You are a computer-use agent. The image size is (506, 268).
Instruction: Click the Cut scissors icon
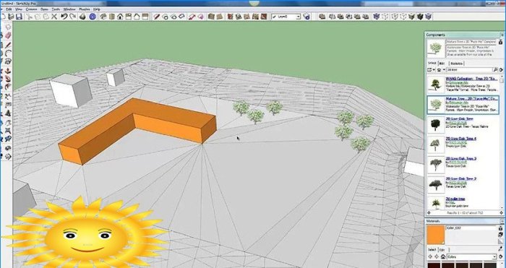tap(30, 17)
